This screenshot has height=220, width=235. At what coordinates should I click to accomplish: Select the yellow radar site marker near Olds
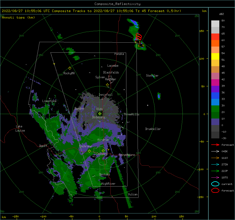(100, 114)
